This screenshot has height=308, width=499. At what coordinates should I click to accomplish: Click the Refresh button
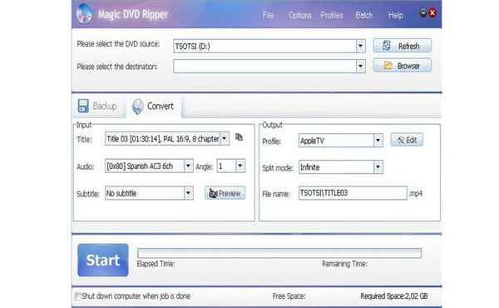click(x=403, y=46)
